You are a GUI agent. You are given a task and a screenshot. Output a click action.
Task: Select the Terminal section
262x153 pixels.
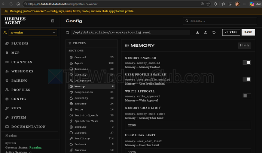pos(92,69)
